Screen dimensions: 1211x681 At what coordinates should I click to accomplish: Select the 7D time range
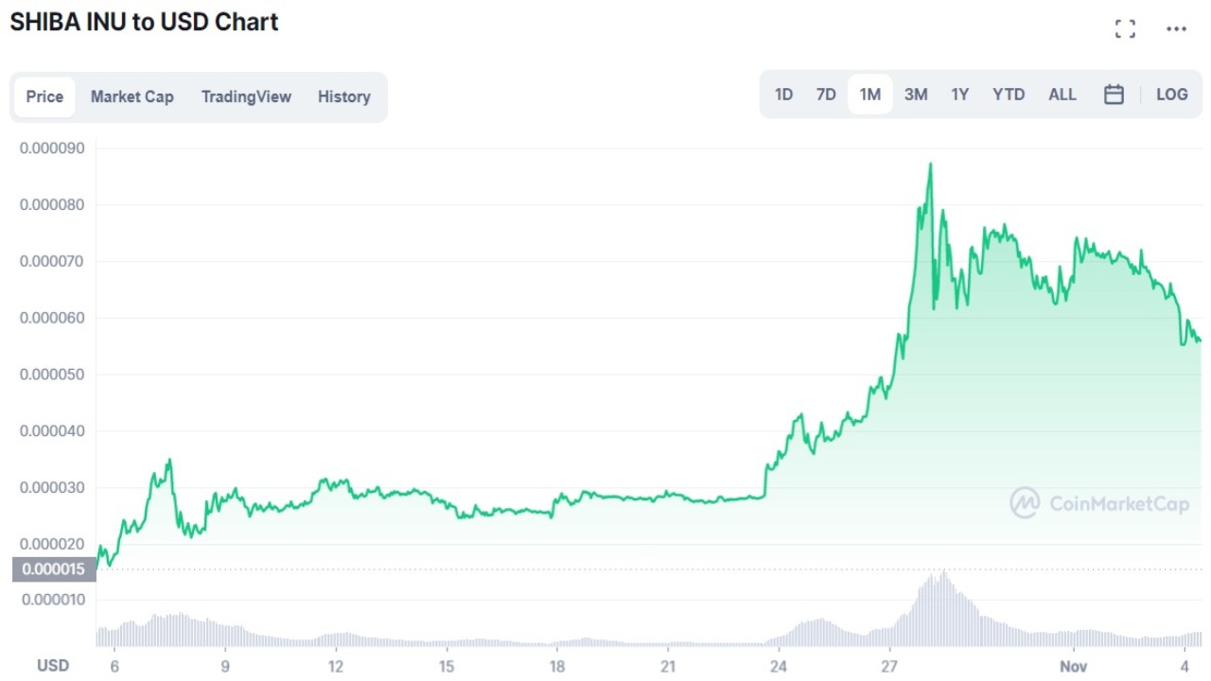point(826,95)
